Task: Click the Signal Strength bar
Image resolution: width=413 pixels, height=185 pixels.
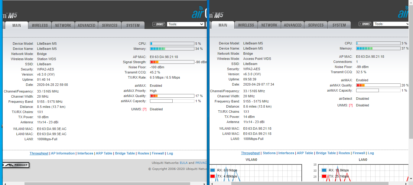Action: [172, 62]
